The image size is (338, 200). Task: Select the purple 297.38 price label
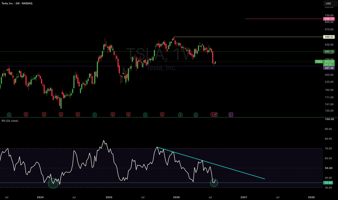(x=329, y=68)
